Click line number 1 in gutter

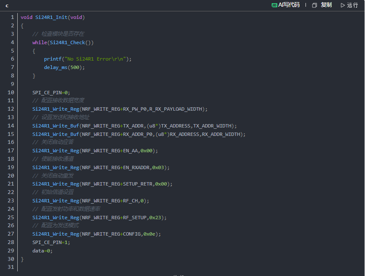(12, 17)
